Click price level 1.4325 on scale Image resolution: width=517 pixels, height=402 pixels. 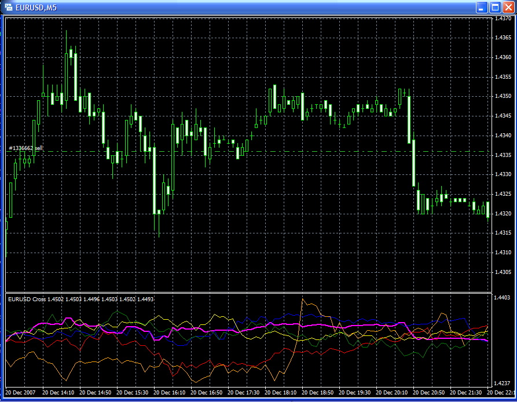pos(503,193)
